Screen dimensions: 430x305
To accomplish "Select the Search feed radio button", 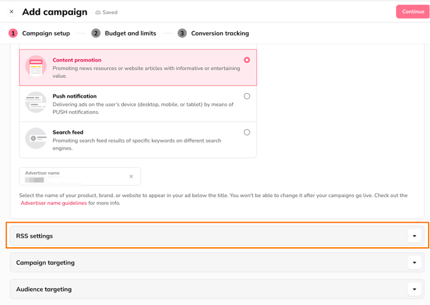I will pyautogui.click(x=246, y=132).
